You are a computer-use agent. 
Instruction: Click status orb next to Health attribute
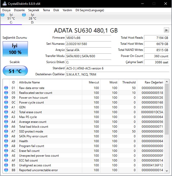point(6,141)
